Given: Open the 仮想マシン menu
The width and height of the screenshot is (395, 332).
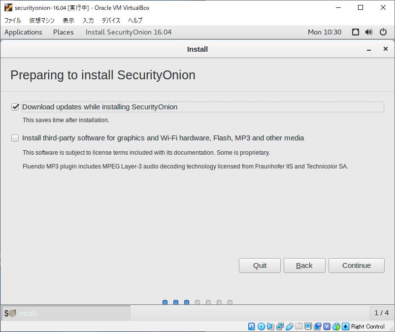Looking at the screenshot, I should (x=42, y=20).
